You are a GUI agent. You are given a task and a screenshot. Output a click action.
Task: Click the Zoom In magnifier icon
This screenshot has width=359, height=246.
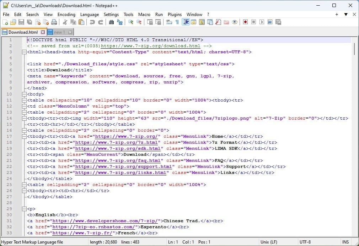(131, 22)
